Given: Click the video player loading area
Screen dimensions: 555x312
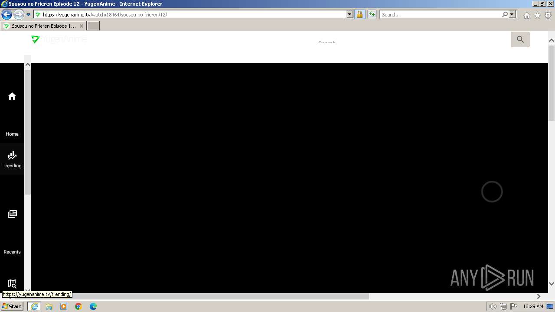Looking at the screenshot, I should pos(492,192).
